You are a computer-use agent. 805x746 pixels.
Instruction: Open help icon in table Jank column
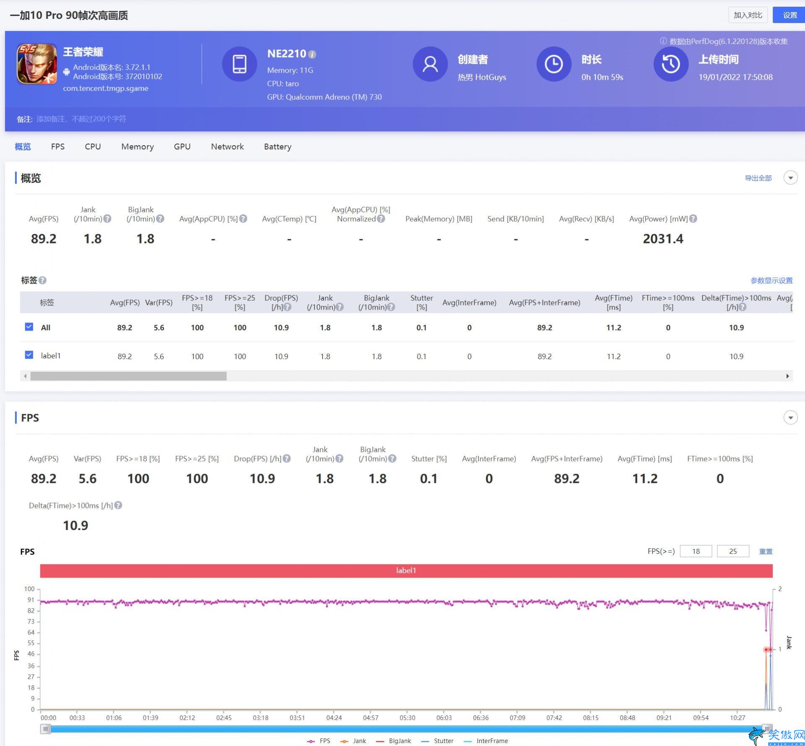[x=340, y=307]
